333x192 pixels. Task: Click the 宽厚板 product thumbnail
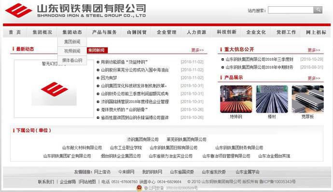pos(308,99)
